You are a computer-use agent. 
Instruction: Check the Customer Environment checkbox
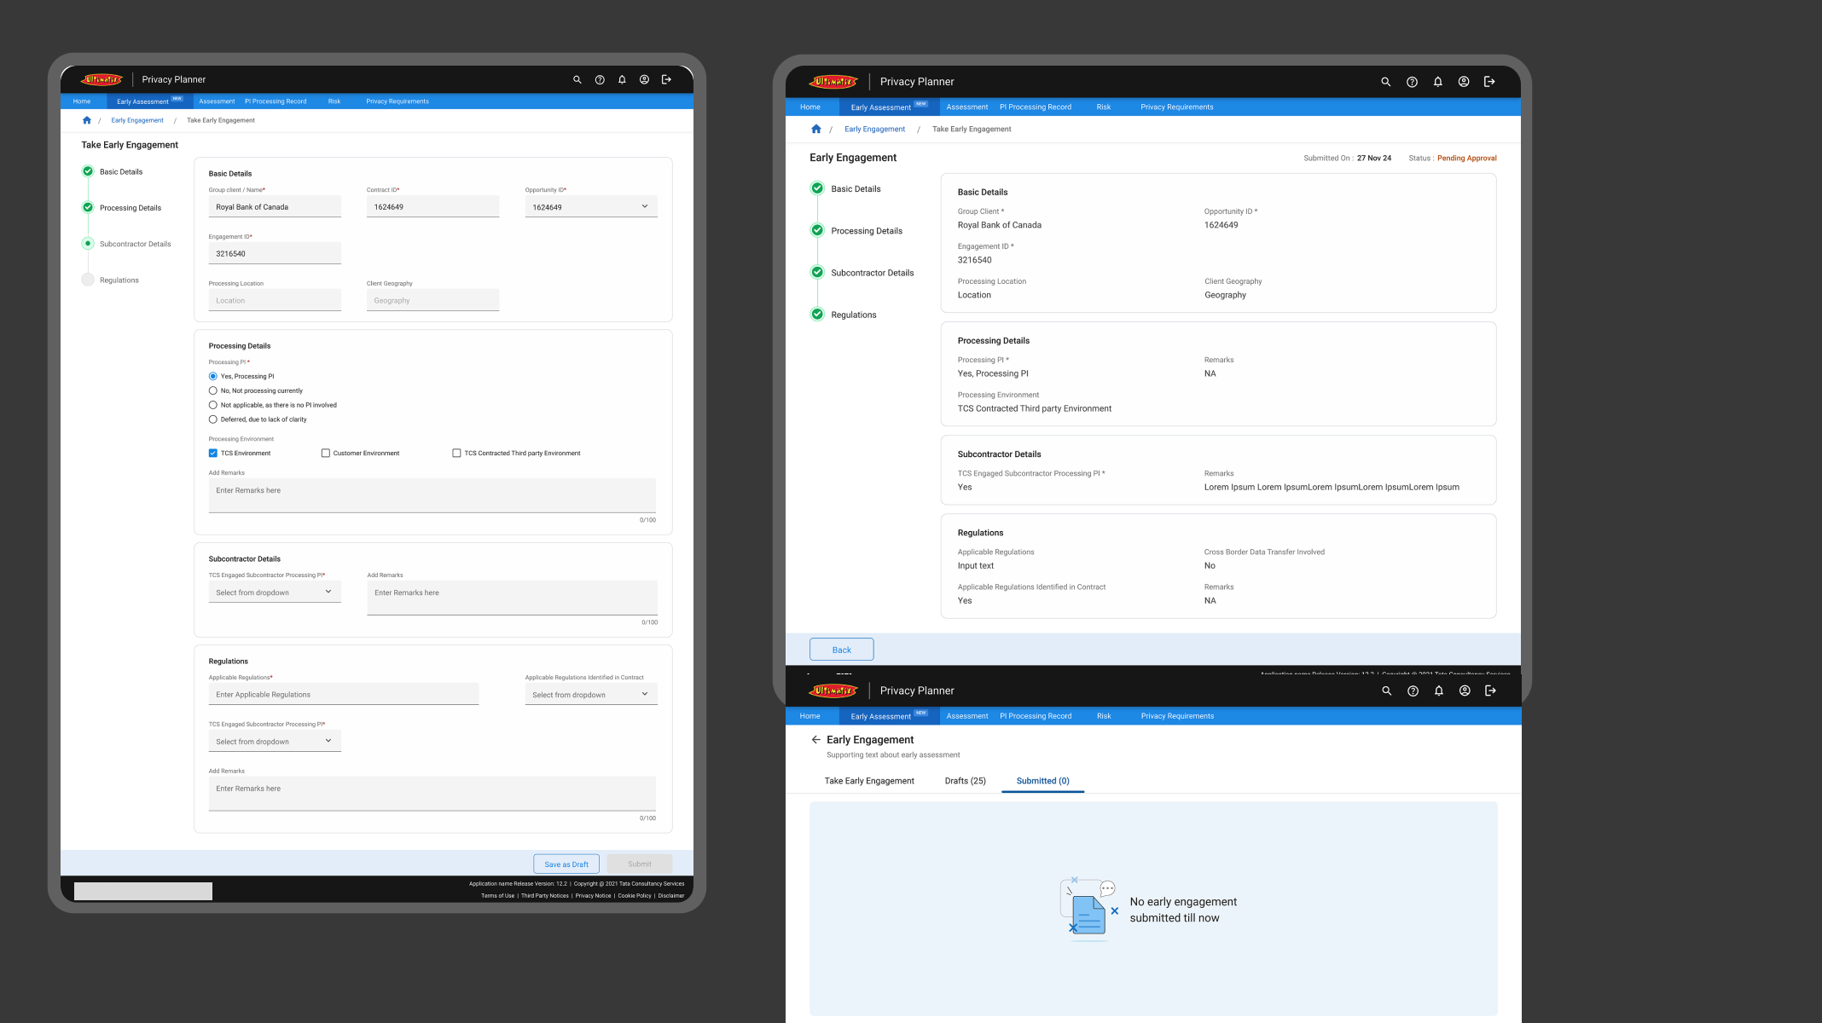(325, 454)
